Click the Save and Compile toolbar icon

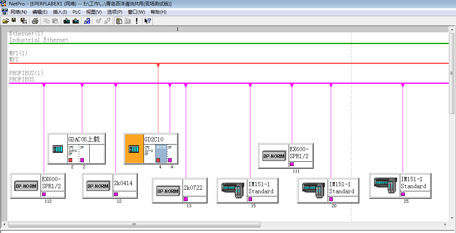pyautogui.click(x=23, y=21)
